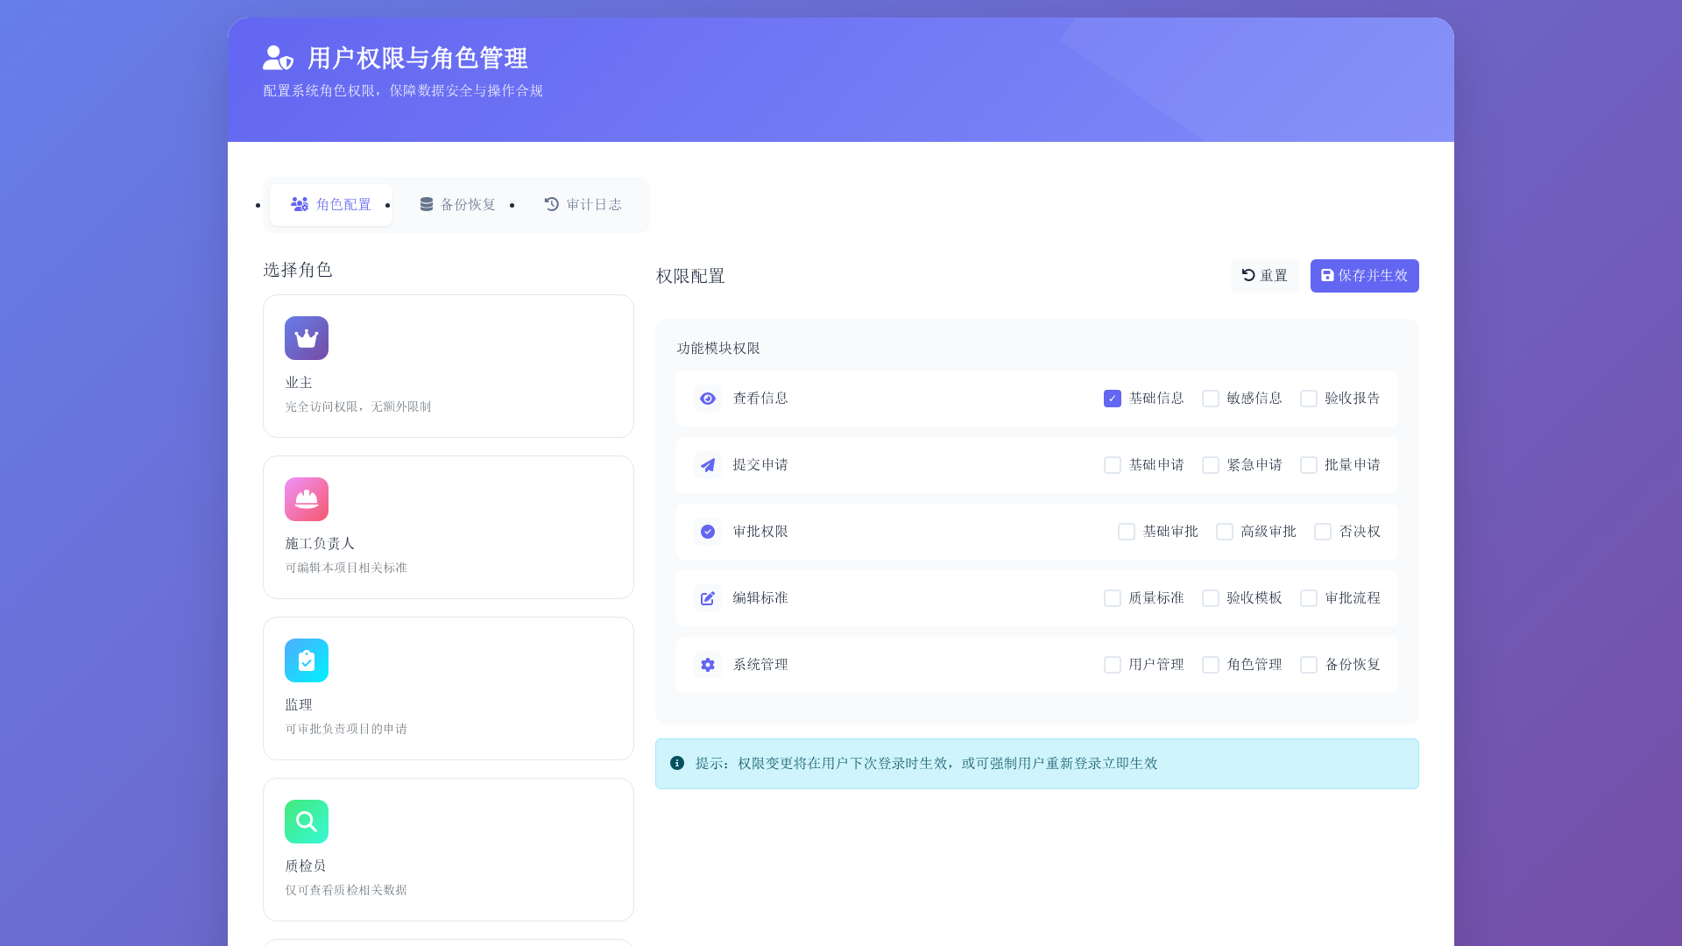The image size is (1682, 946).
Task: Check the 否决权 permission
Action: 1323,532
